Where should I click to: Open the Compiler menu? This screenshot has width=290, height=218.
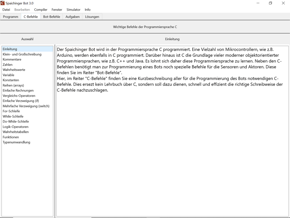41,10
